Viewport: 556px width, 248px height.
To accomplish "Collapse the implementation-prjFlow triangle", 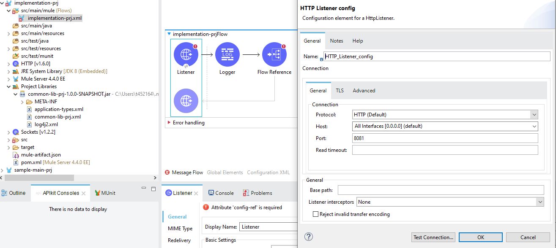I will (x=169, y=34).
